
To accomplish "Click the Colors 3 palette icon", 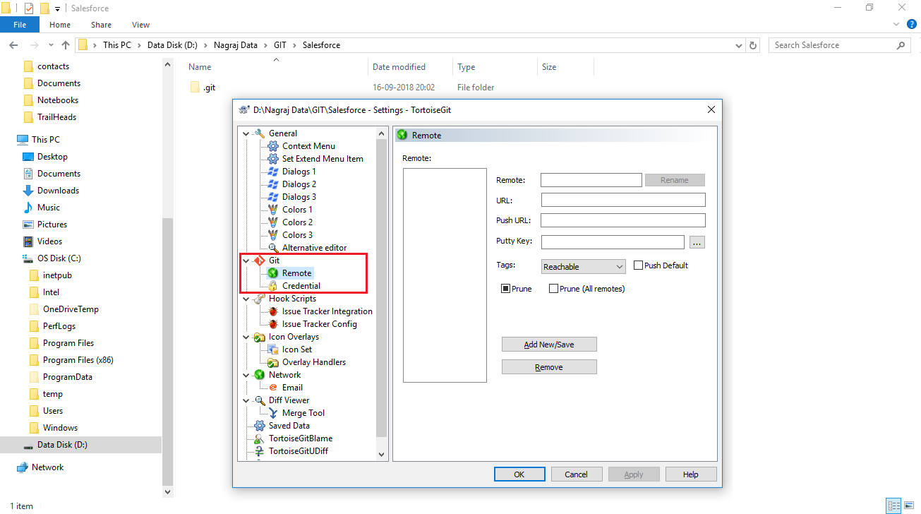I will [272, 235].
